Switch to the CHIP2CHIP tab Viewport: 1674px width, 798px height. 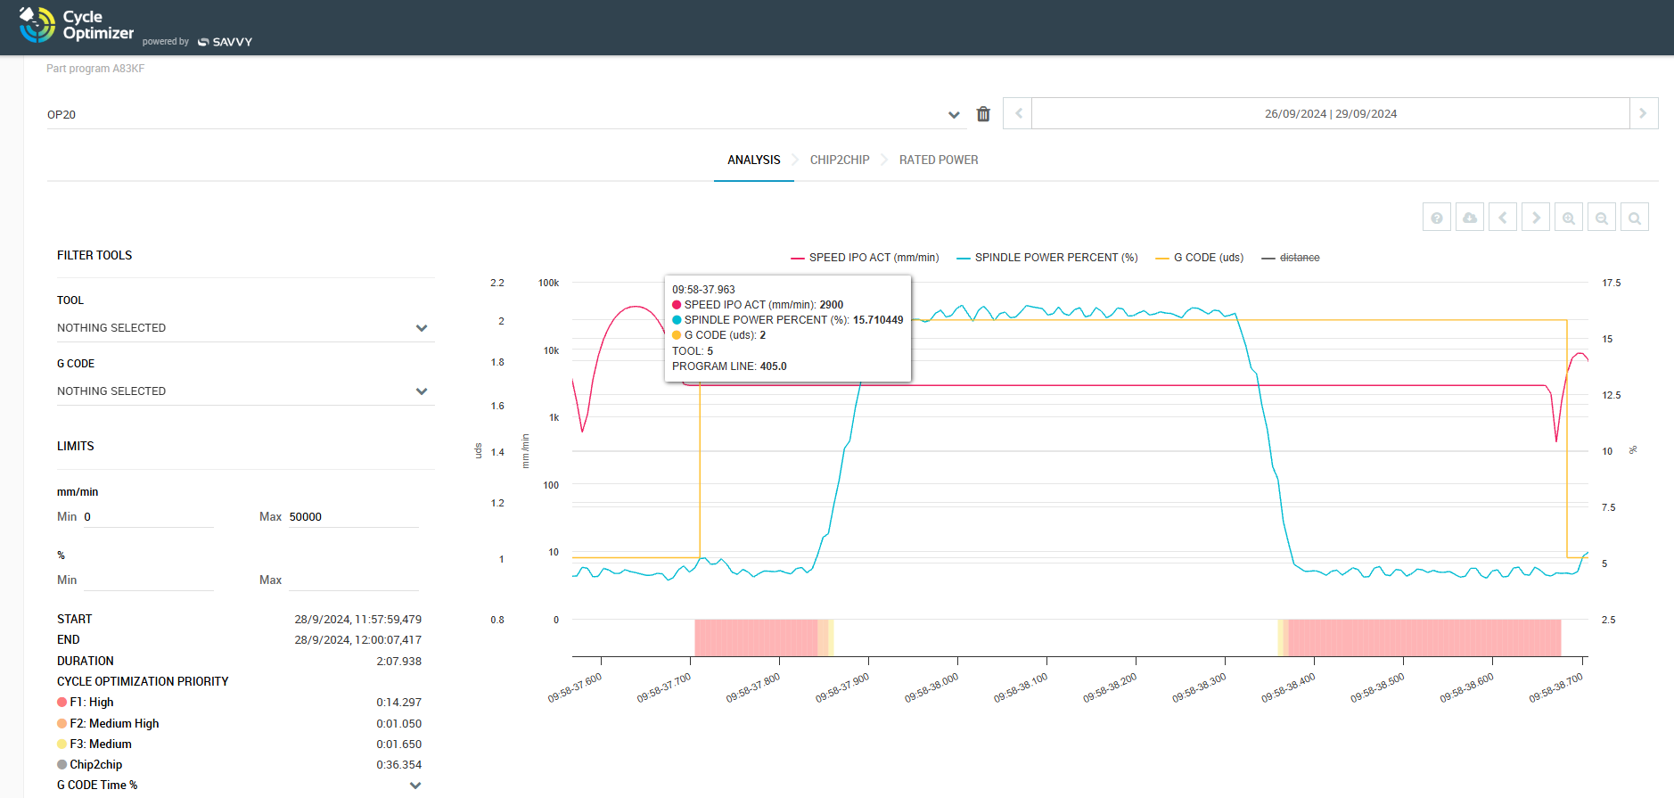click(x=839, y=160)
